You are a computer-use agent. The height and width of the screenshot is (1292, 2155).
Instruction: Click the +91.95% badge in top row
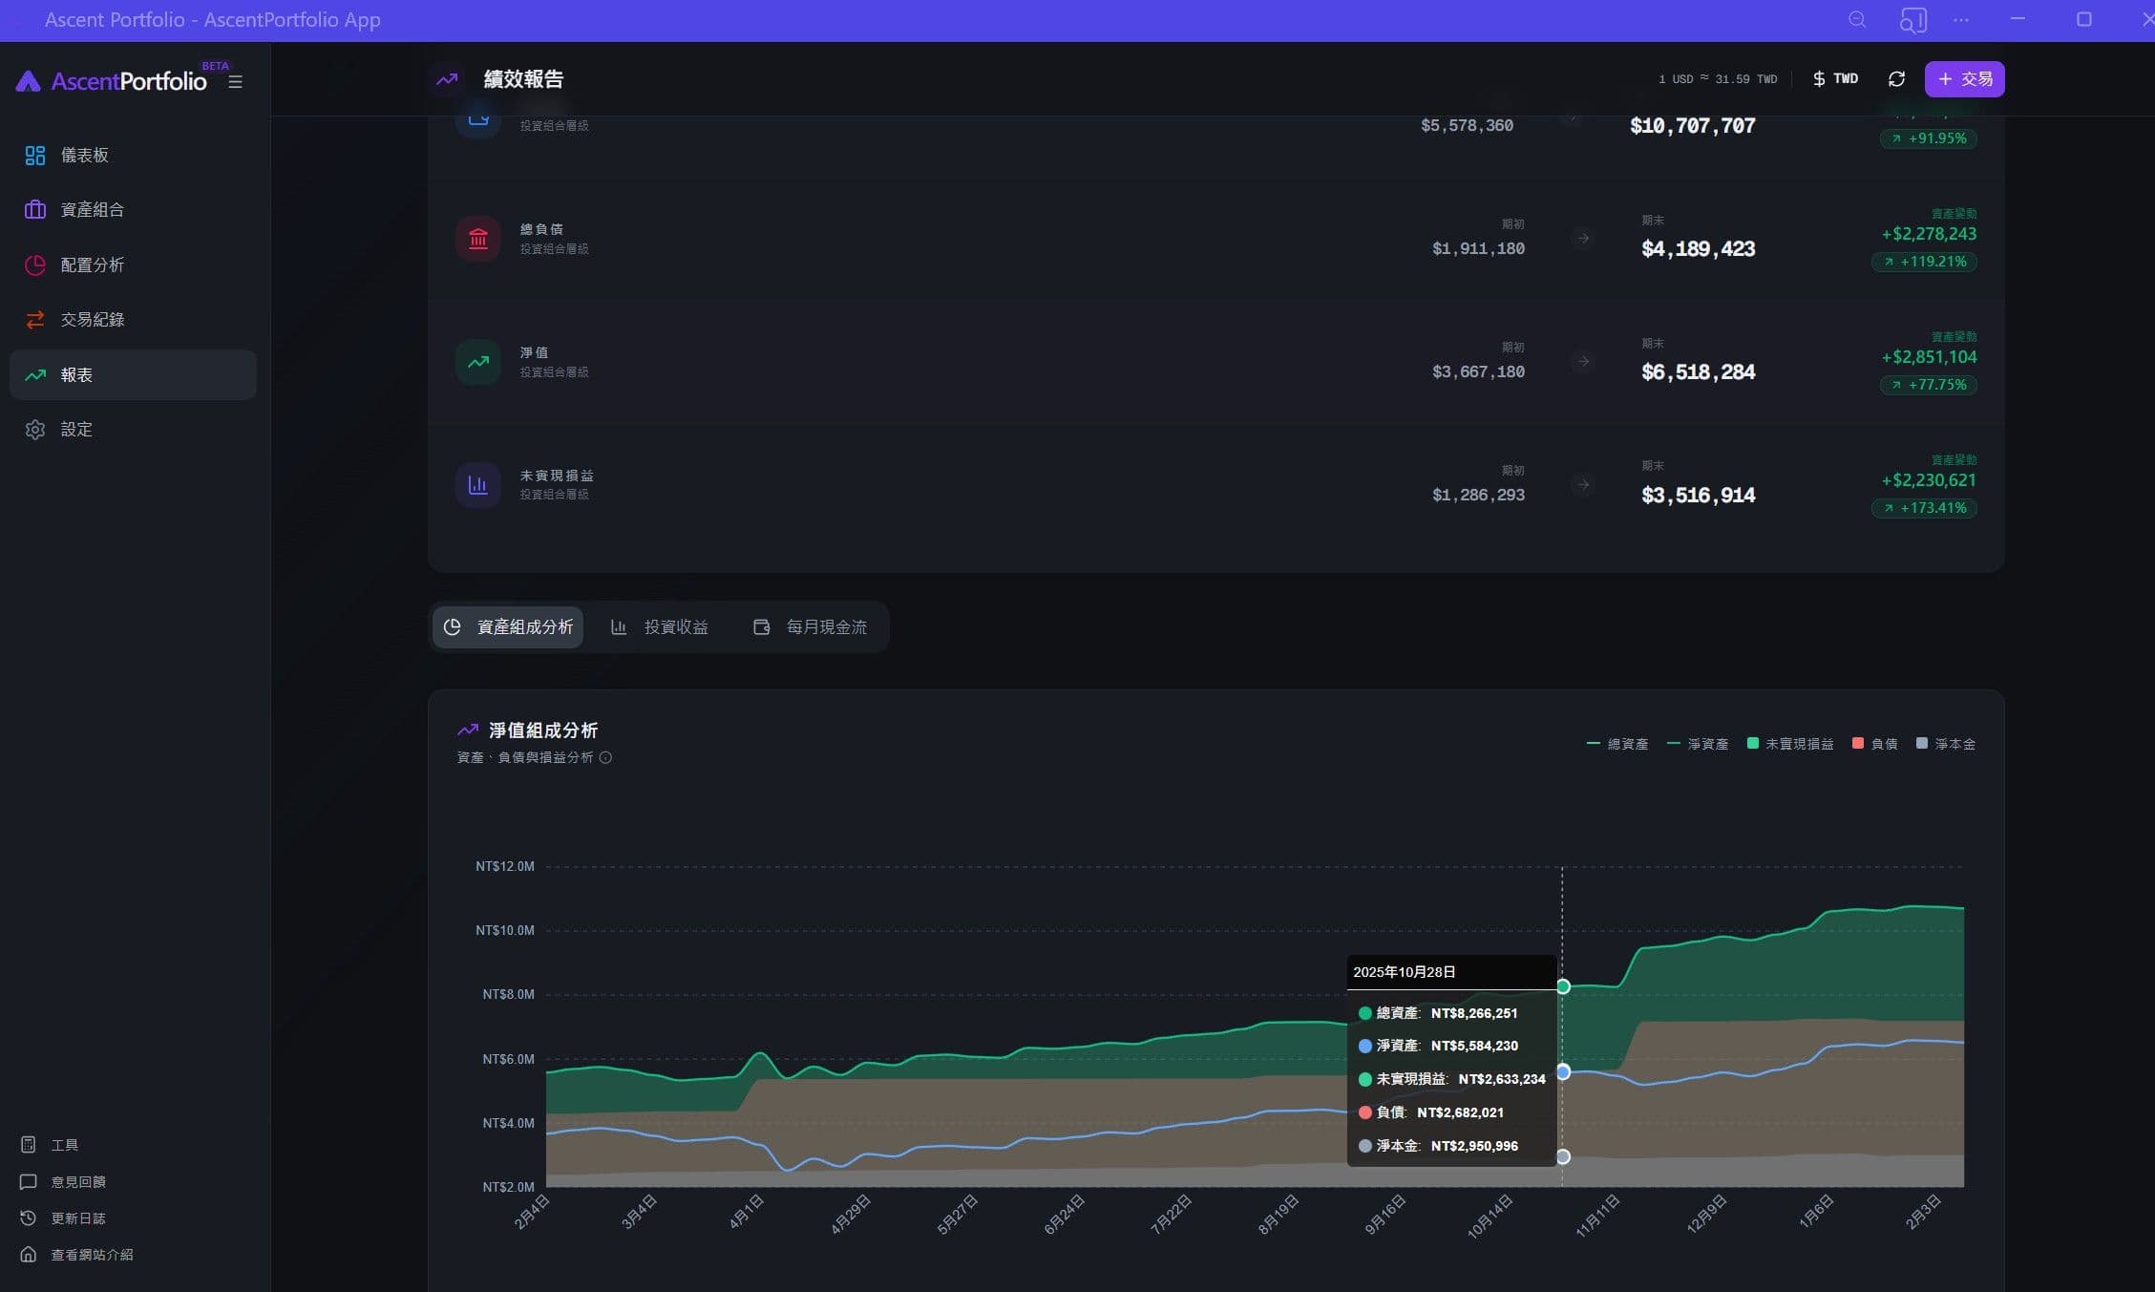pos(1928,138)
